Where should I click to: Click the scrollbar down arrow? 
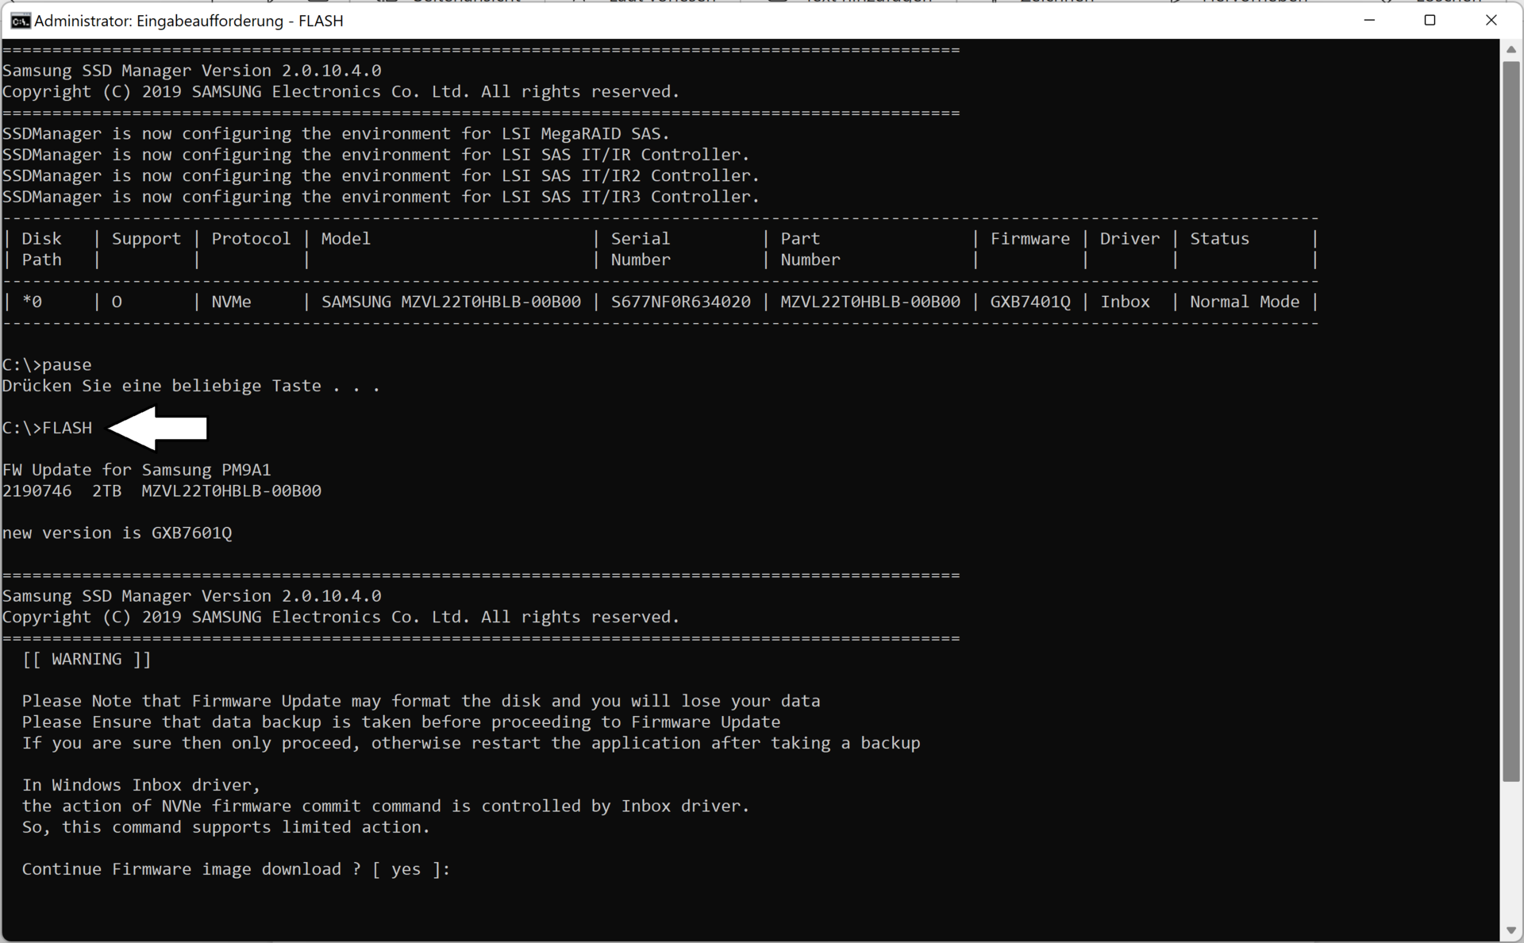[x=1511, y=930]
